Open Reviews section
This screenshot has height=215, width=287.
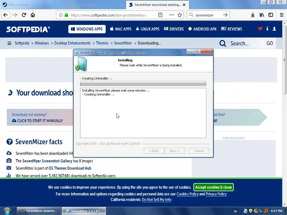[232, 29]
